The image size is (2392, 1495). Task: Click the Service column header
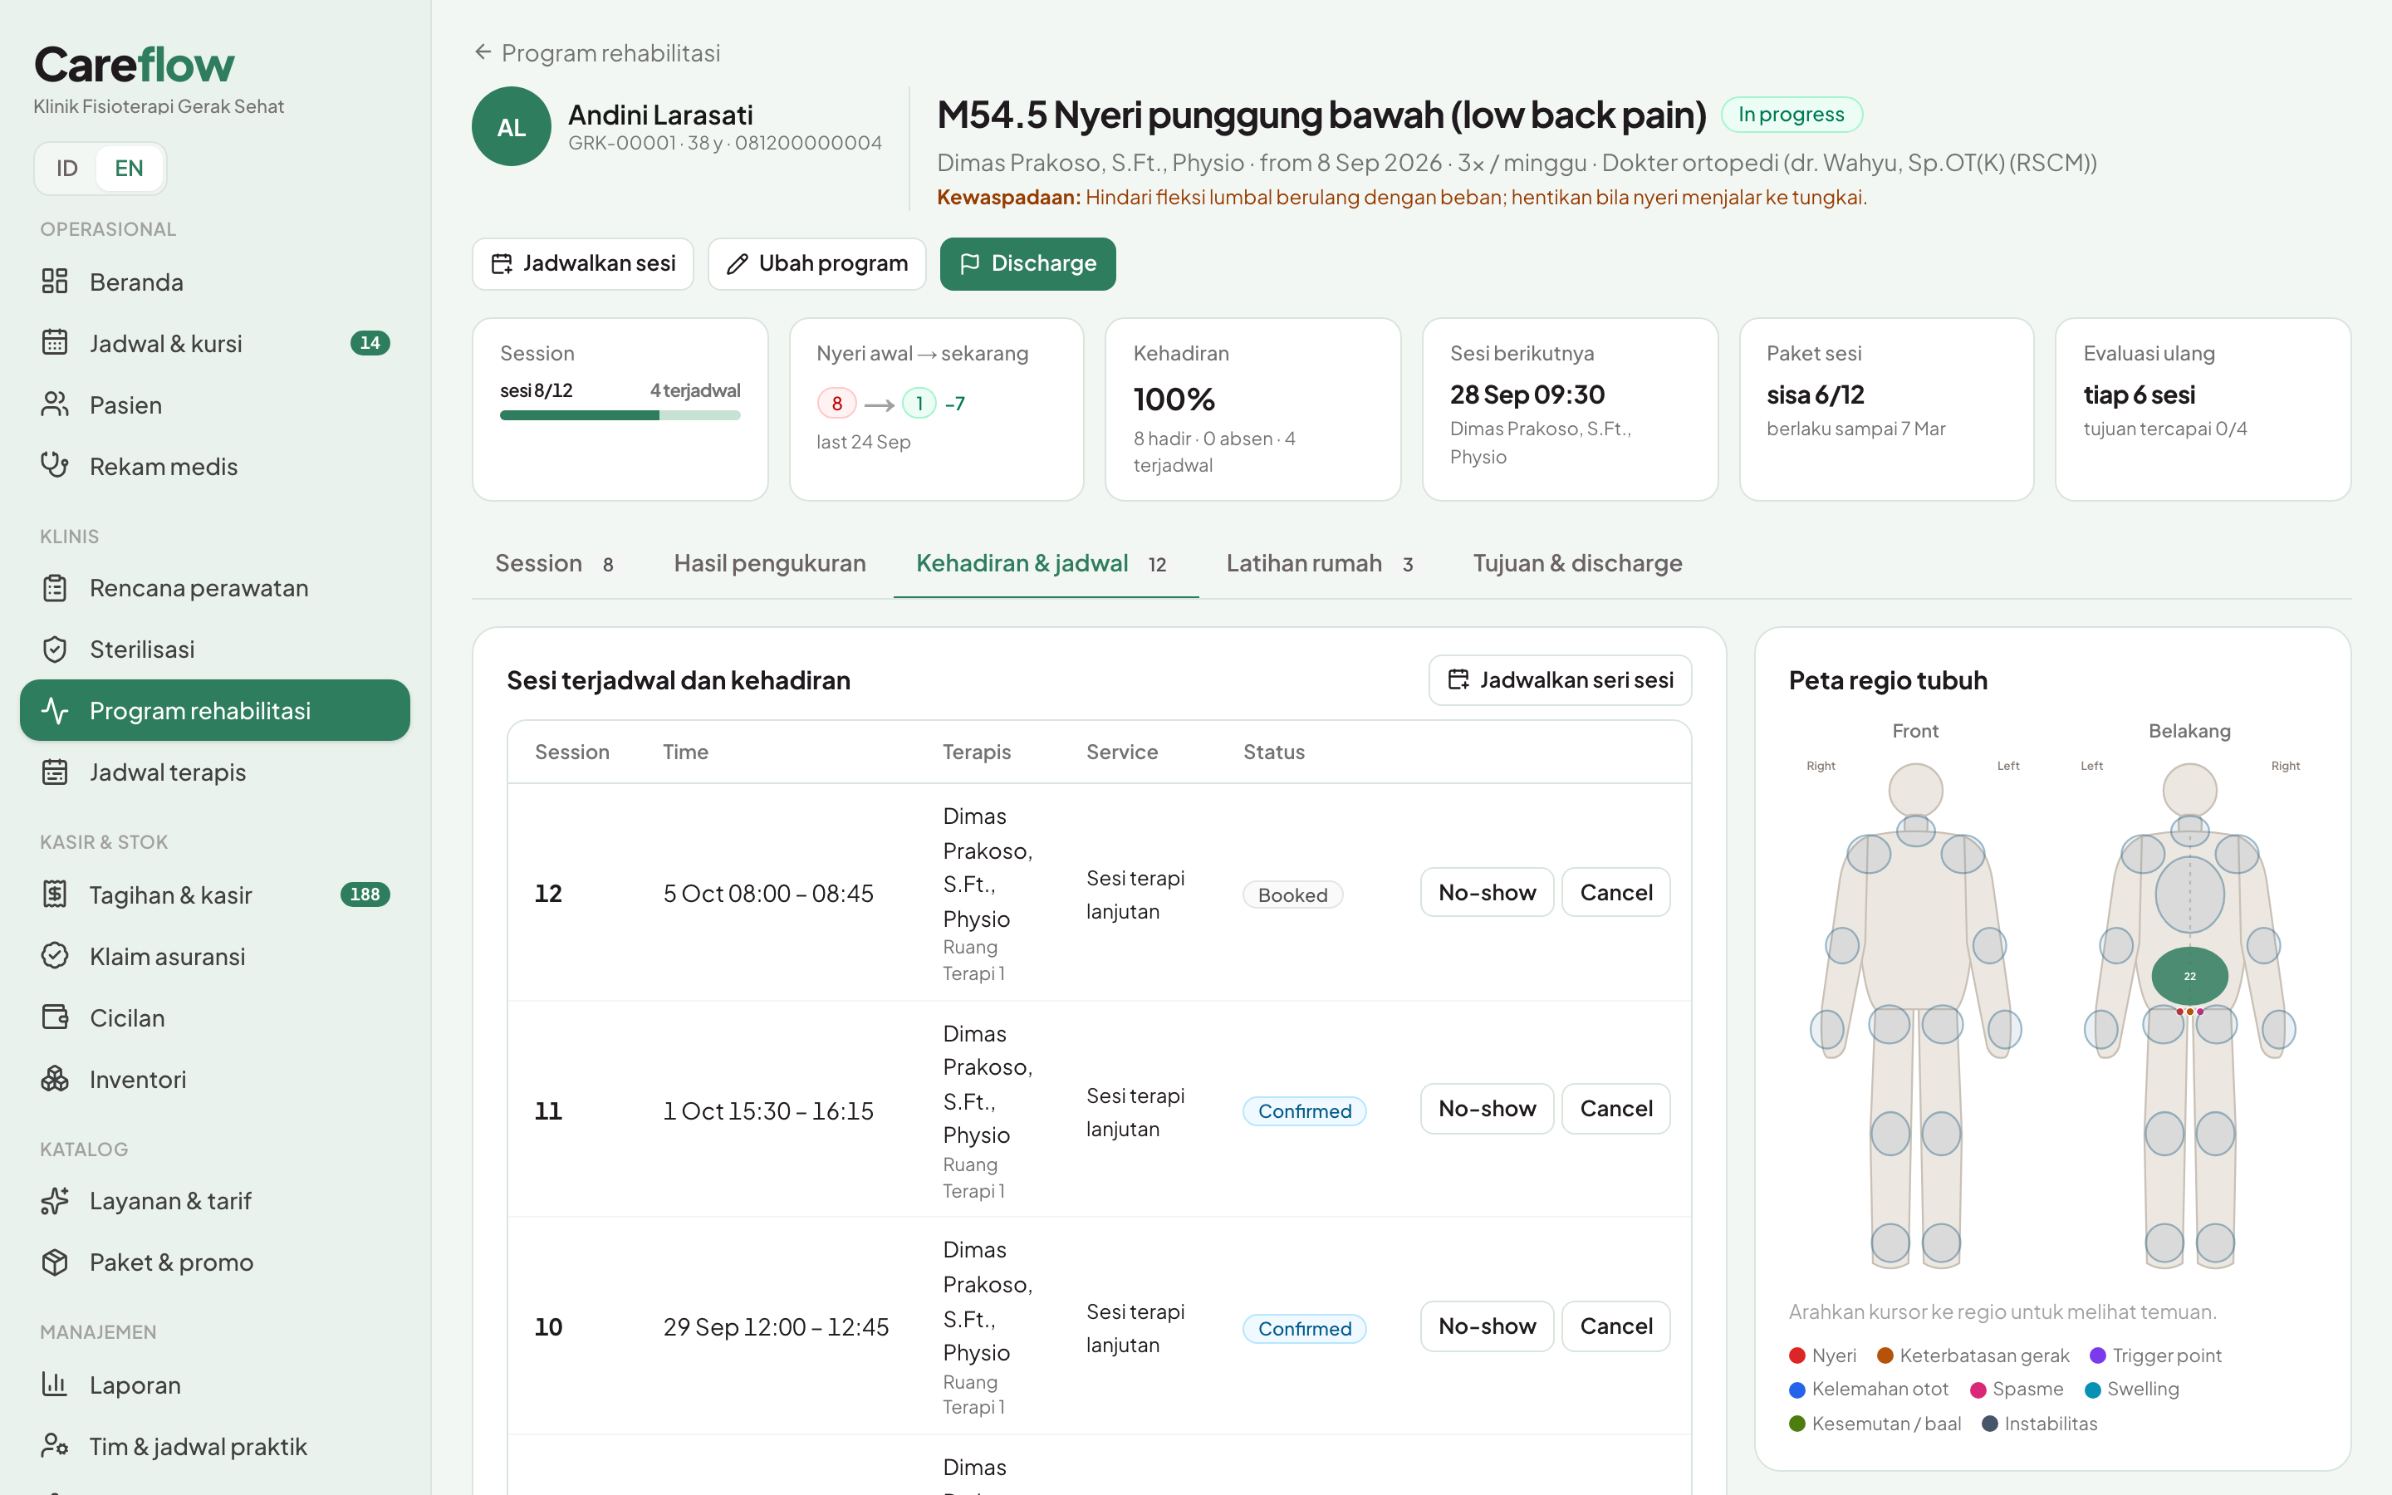[1122, 752]
